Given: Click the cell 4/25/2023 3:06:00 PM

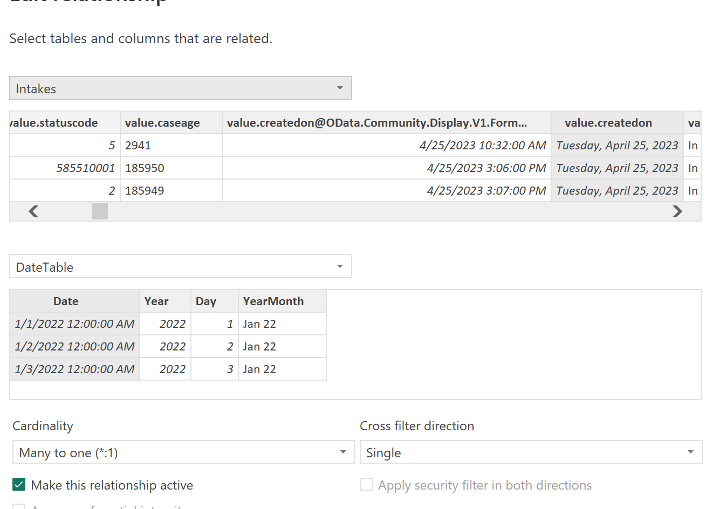Looking at the screenshot, I should (387, 168).
